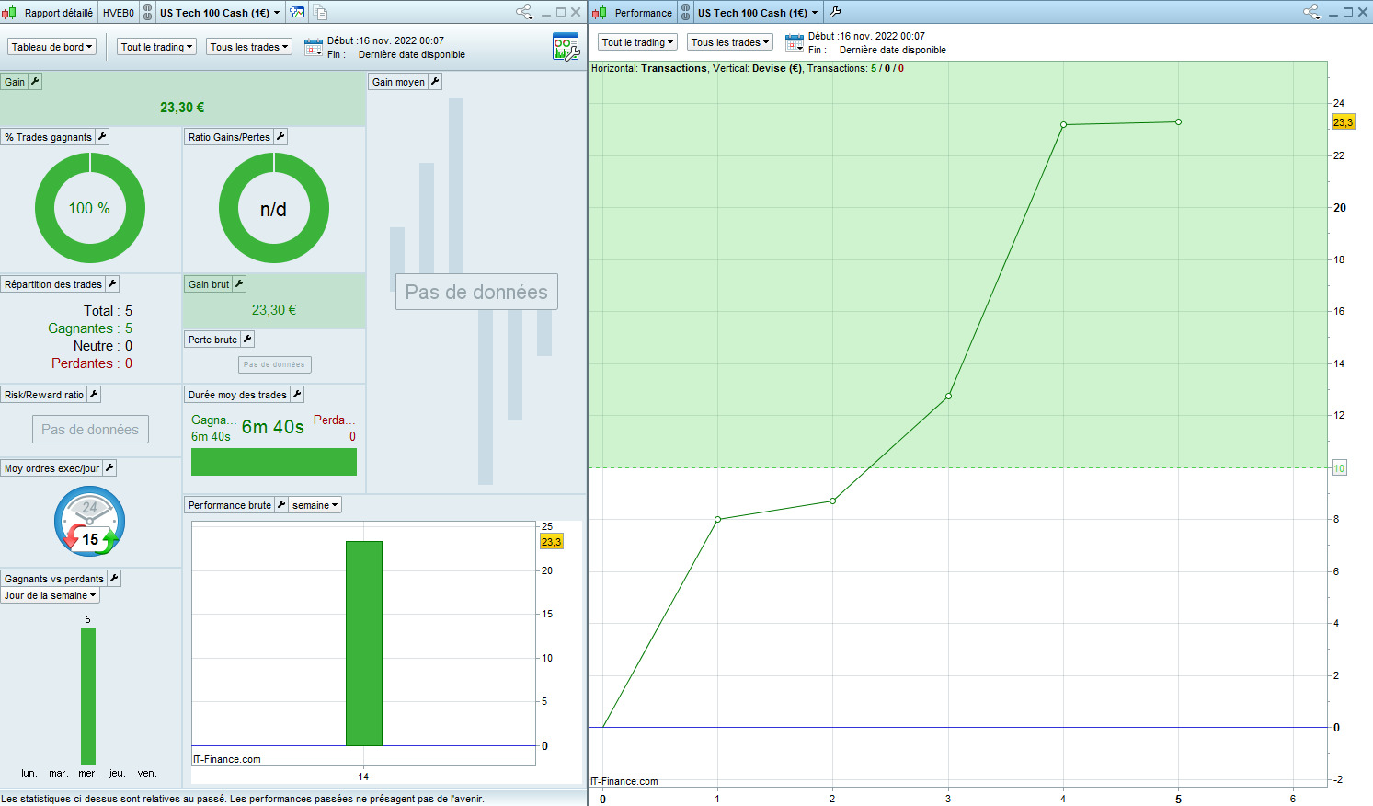Click chain link icon in Performance title bar
This screenshot has width=1373, height=806.
(x=685, y=12)
